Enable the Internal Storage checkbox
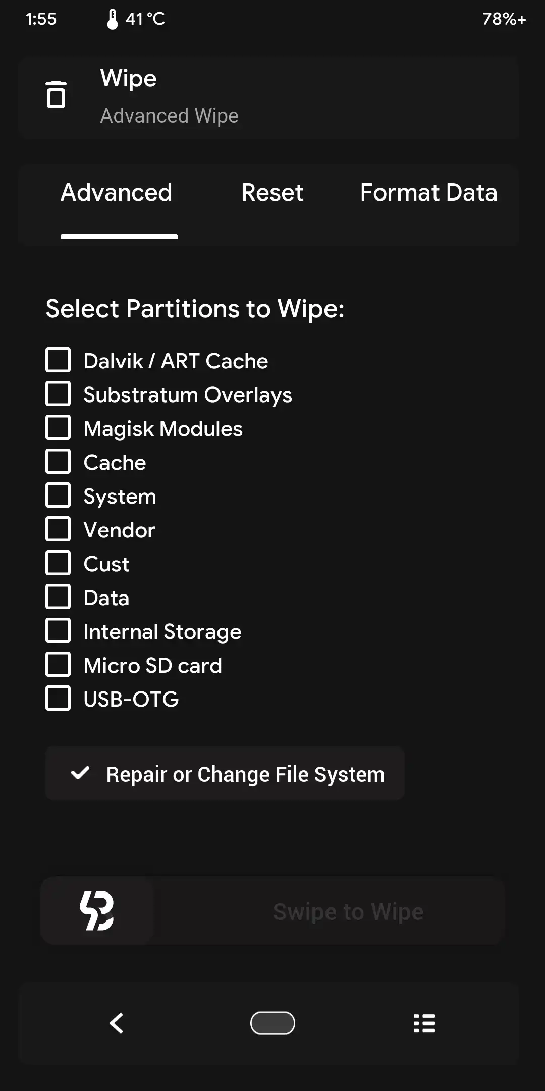This screenshot has height=1091, width=545. pos(58,631)
